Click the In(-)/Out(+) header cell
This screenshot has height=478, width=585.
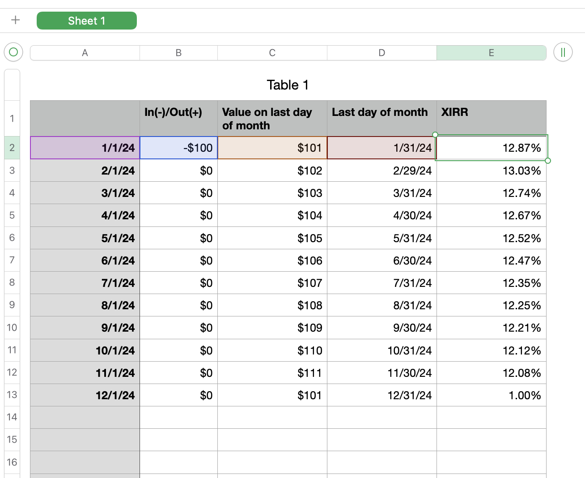[x=178, y=118]
